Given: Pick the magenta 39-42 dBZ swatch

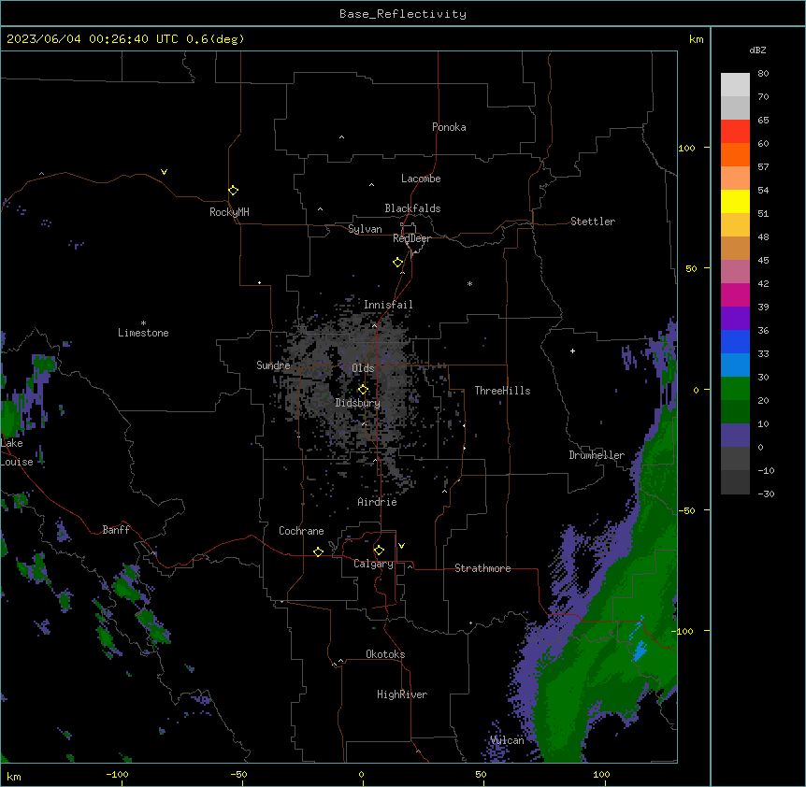Looking at the screenshot, I should pos(735,294).
